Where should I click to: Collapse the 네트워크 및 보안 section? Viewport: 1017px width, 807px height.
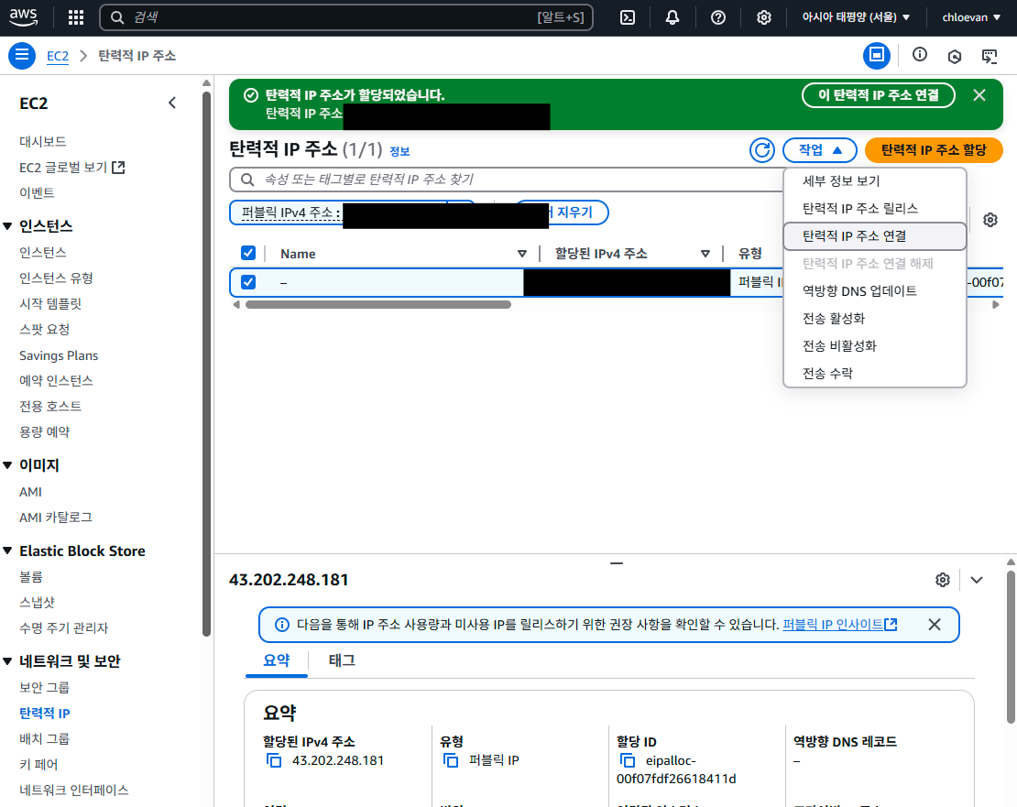[7, 661]
